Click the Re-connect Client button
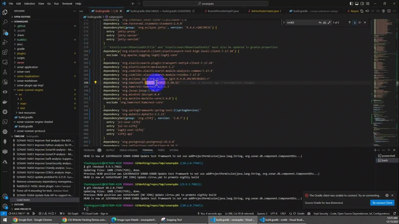The height and width of the screenshot is (224, 399). click(382, 203)
